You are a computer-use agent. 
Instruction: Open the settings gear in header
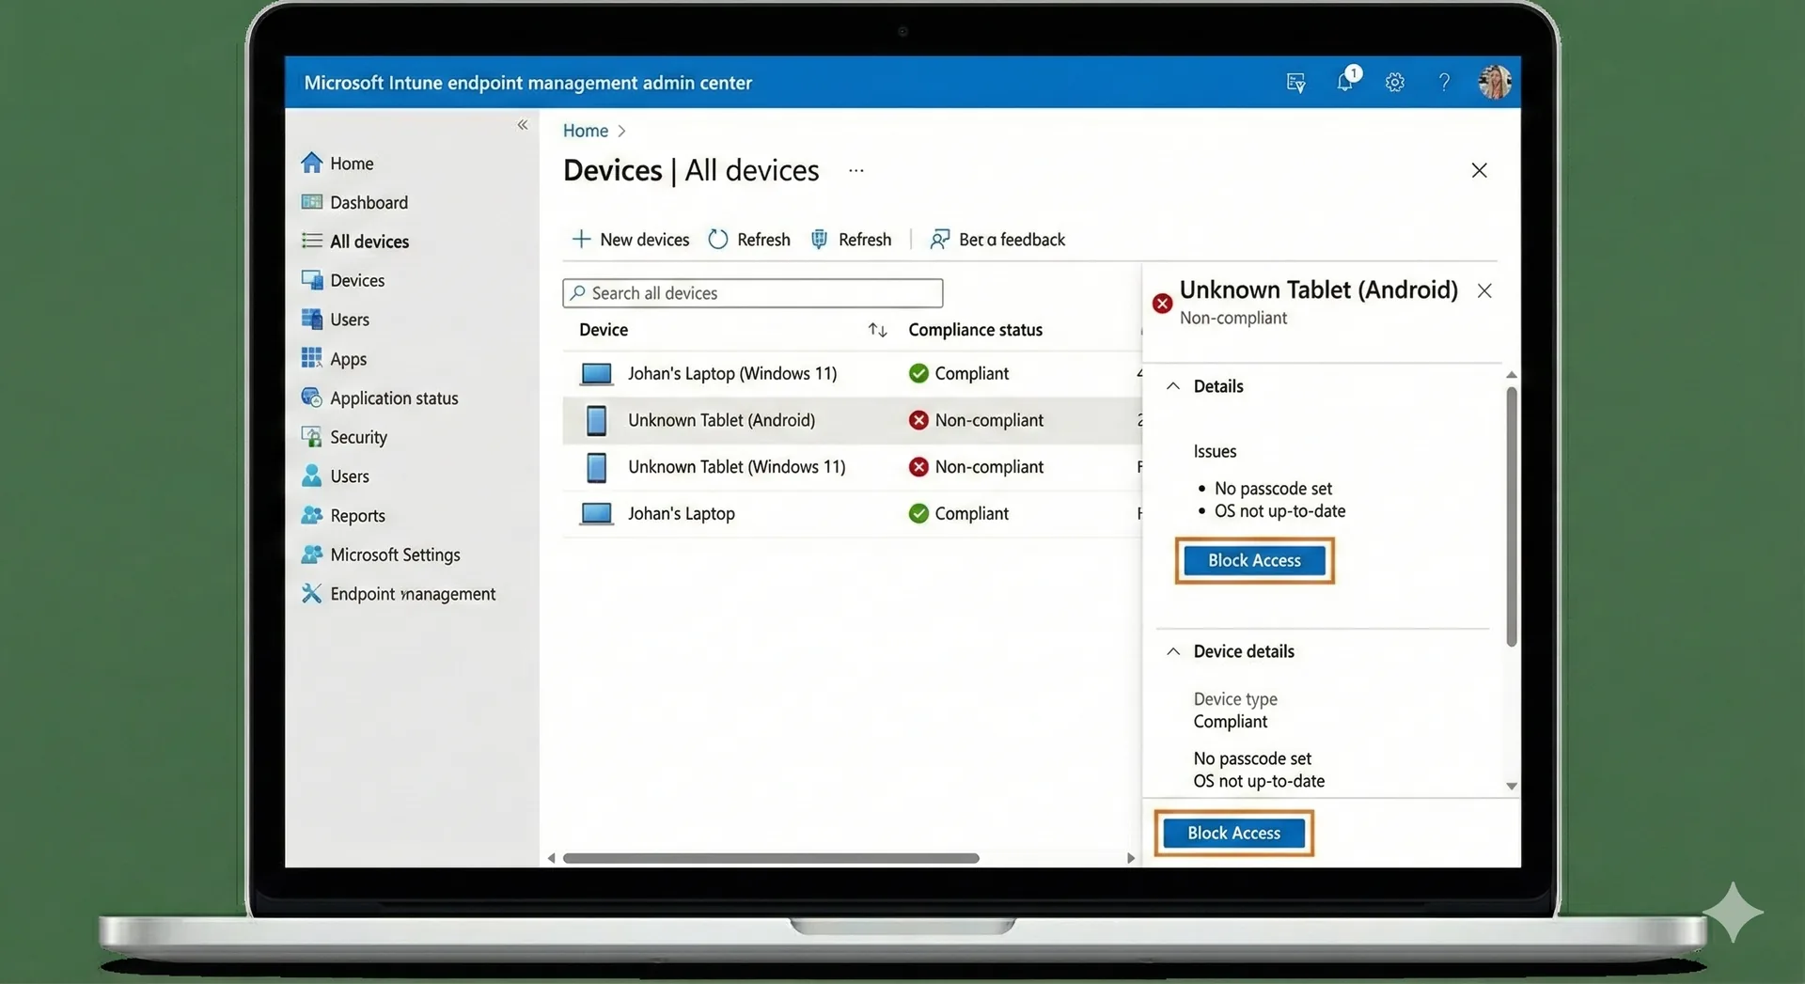point(1395,83)
